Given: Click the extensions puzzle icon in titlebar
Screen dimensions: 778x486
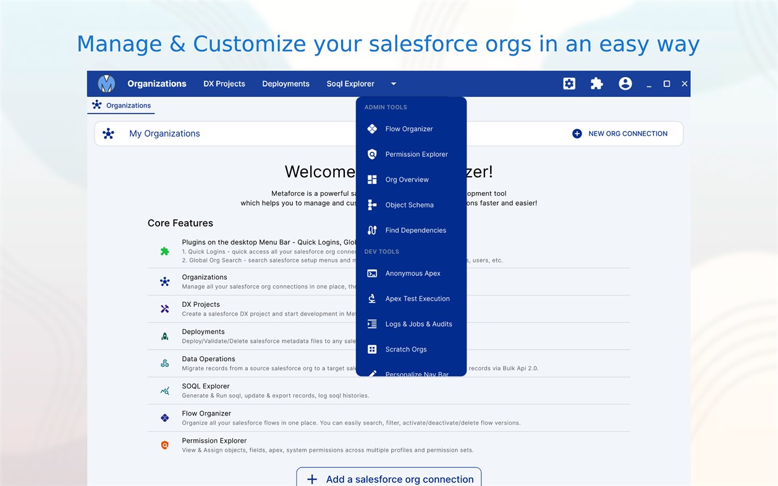Looking at the screenshot, I should click(x=596, y=83).
